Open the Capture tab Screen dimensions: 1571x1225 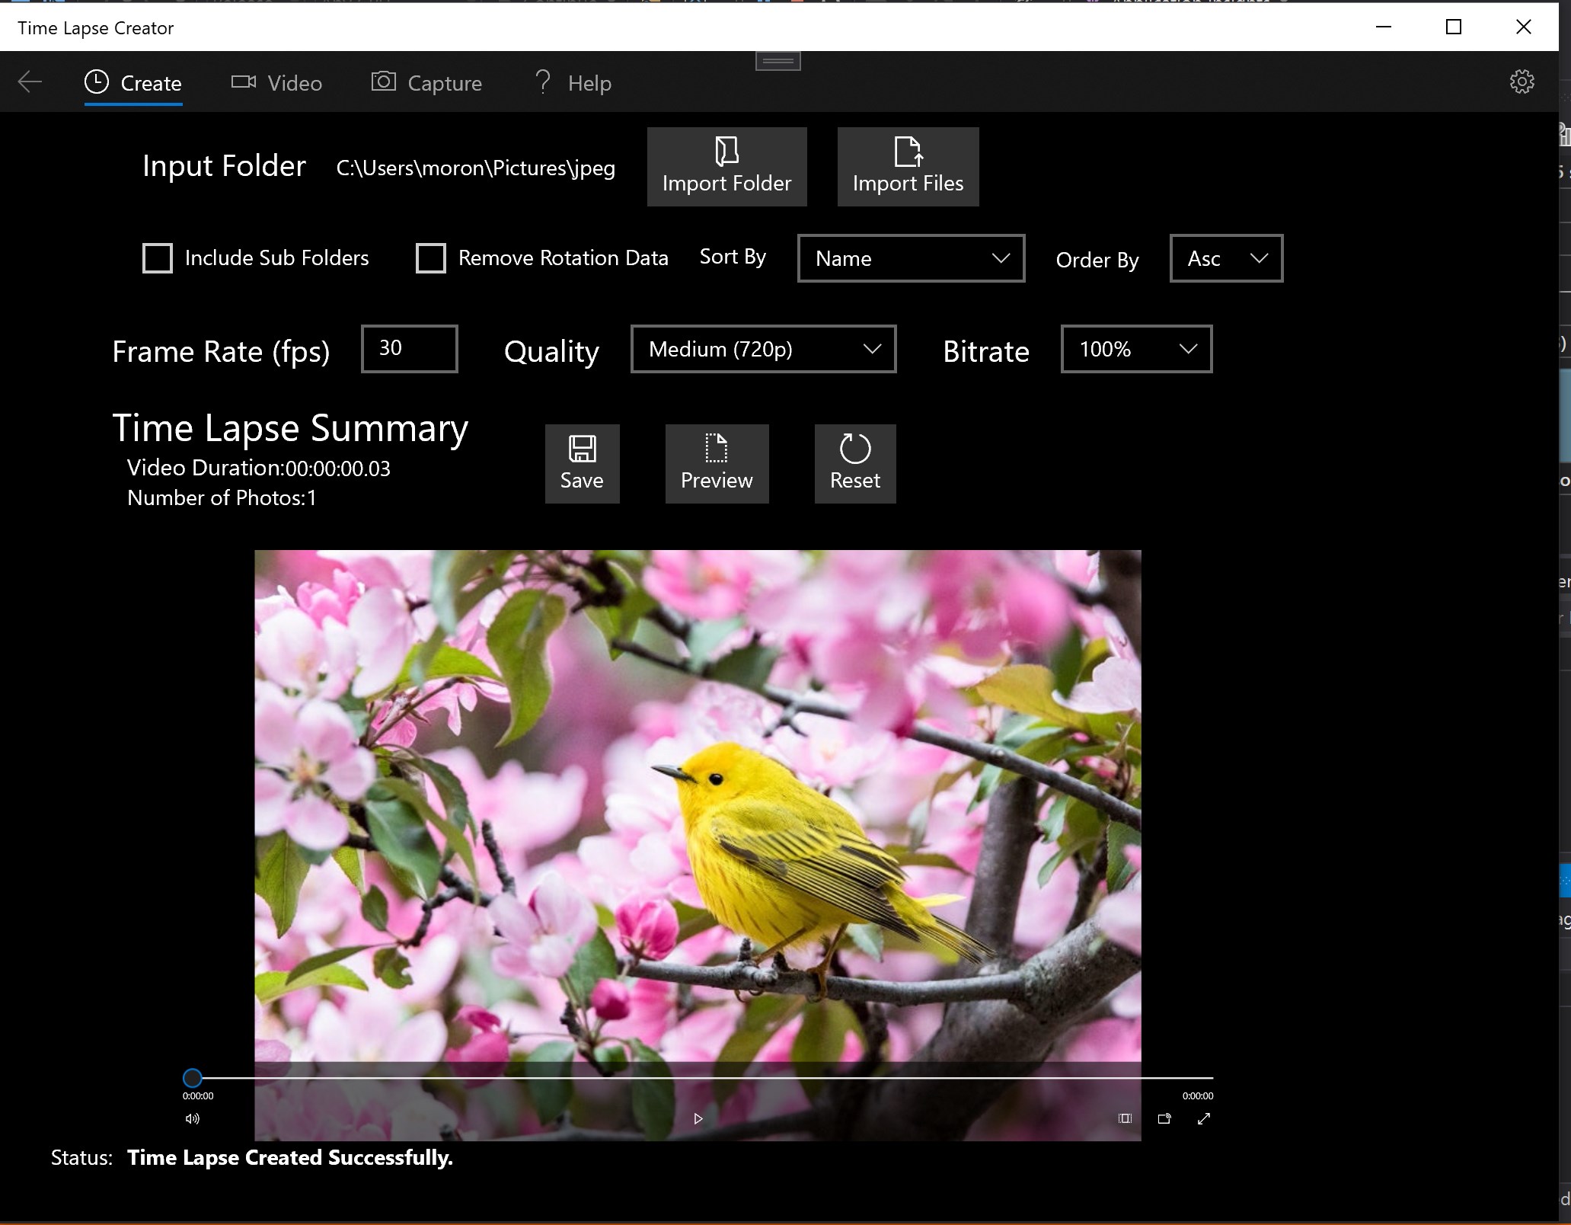pos(426,82)
